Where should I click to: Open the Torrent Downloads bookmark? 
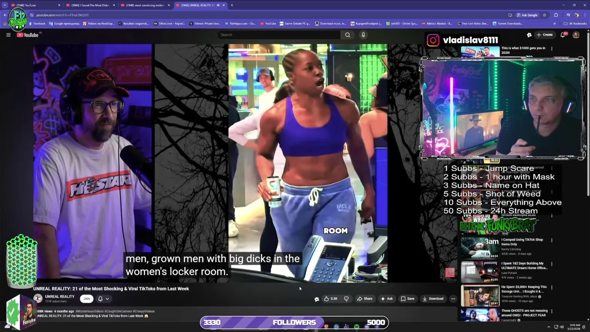pyautogui.click(x=507, y=24)
